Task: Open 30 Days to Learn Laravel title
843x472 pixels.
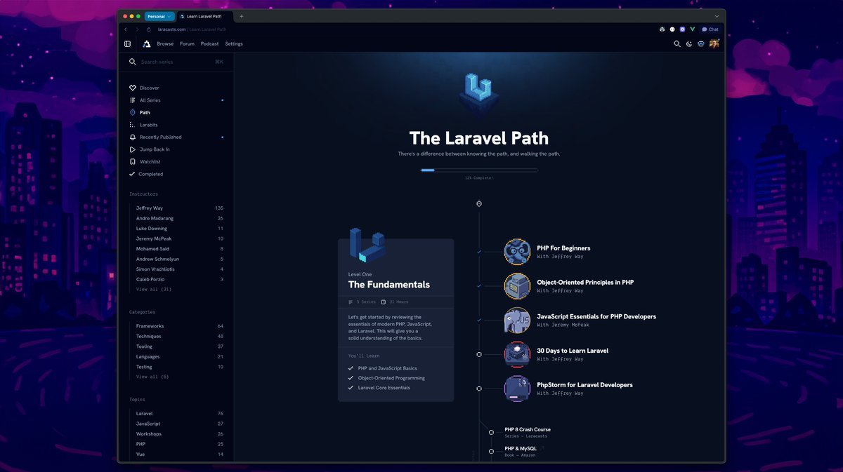Action: click(x=573, y=351)
